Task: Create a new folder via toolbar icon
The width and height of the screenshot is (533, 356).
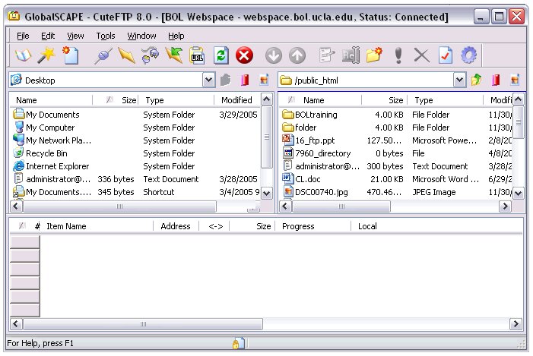Action: pyautogui.click(x=374, y=55)
